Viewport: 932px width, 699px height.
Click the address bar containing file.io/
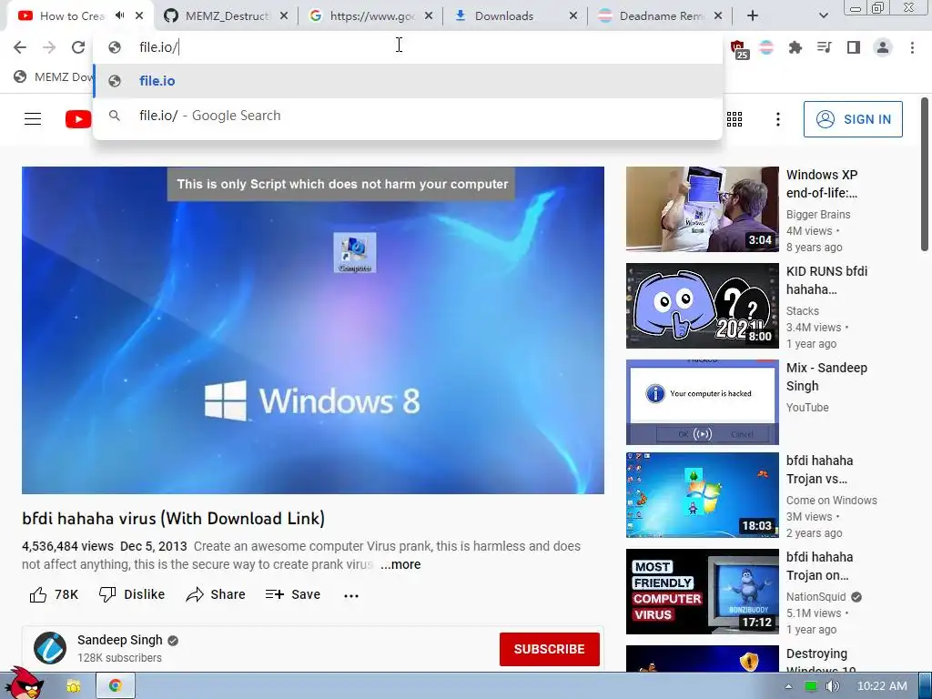pyautogui.click(x=407, y=47)
